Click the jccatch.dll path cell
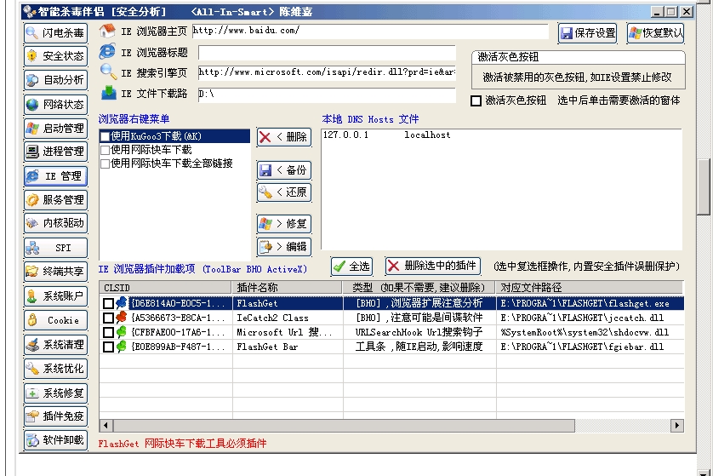 (590, 318)
